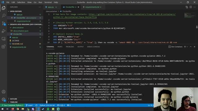Open File Explorer from the taskbar
Screen dimensions: 198x111
23,109
